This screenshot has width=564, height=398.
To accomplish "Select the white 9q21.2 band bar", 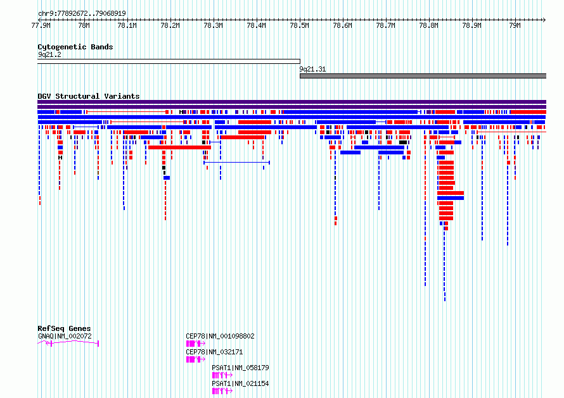I will tap(169, 61).
